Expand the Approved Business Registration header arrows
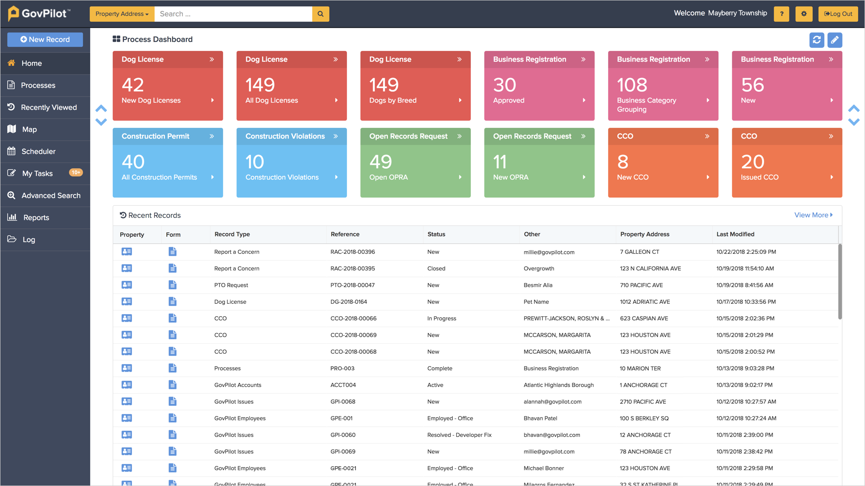The image size is (865, 486). (x=583, y=59)
